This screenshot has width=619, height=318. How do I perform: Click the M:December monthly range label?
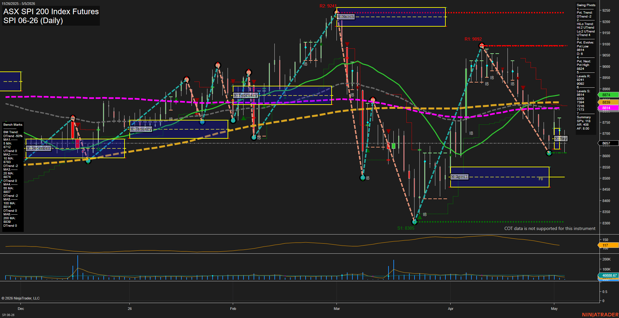pyautogui.click(x=38, y=148)
